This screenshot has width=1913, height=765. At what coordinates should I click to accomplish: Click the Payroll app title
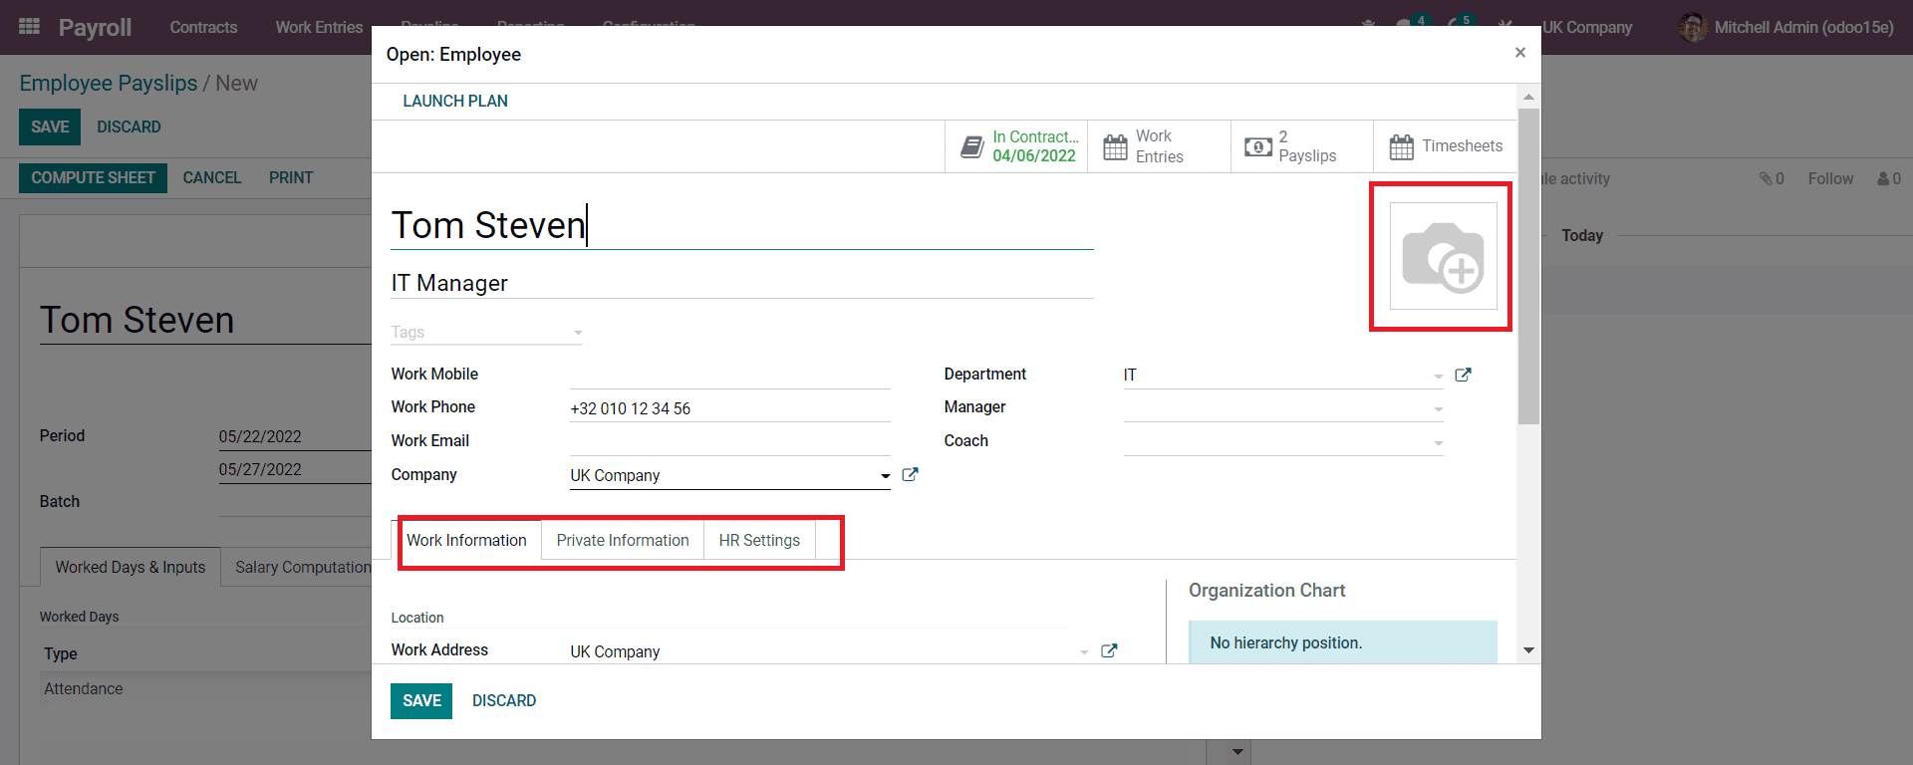click(x=95, y=27)
